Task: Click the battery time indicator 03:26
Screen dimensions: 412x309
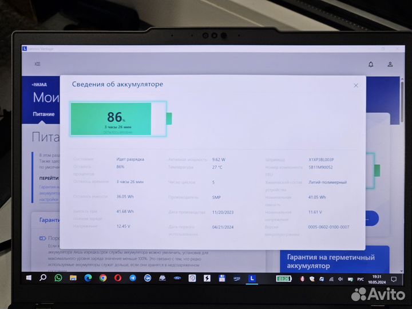Action: (284, 279)
